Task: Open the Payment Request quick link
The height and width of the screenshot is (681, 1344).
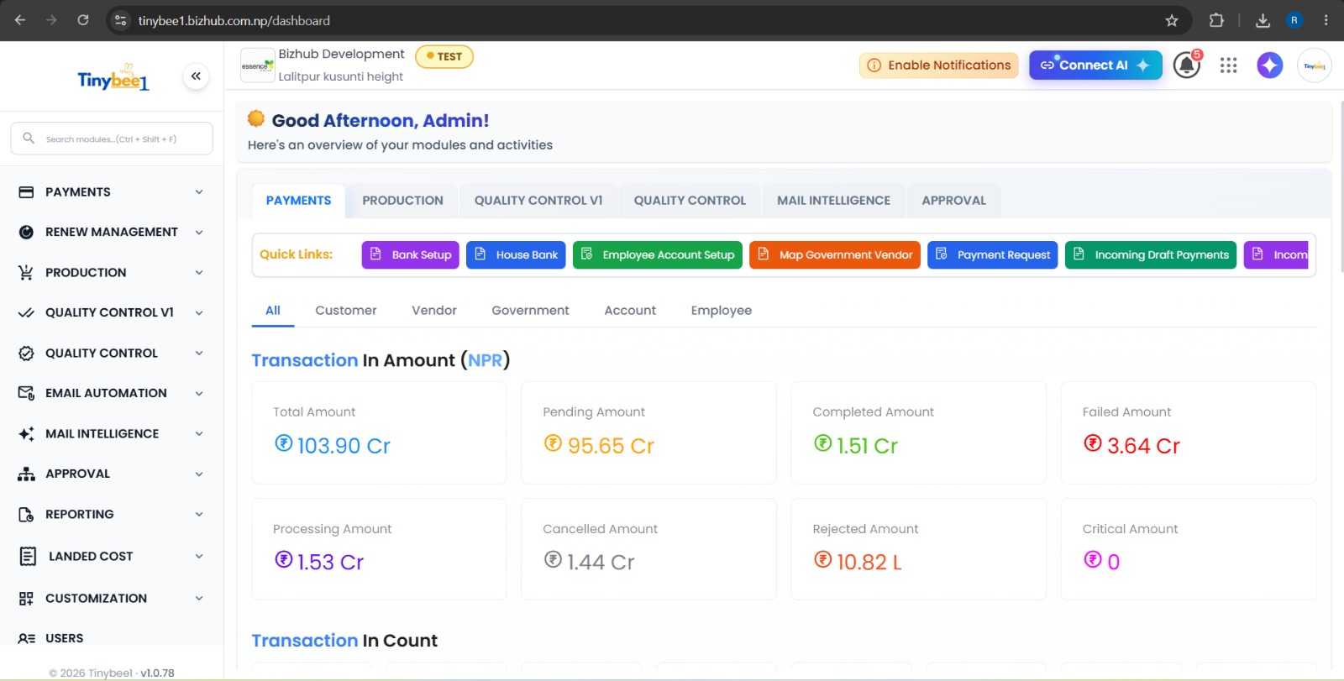Action: [x=992, y=255]
